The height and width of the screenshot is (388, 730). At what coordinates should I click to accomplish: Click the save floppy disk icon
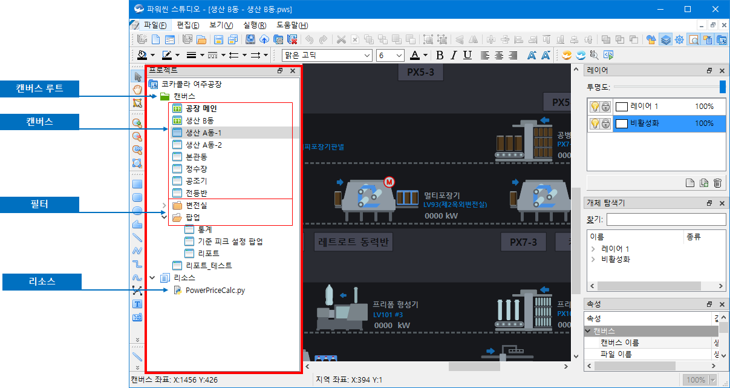click(218, 39)
